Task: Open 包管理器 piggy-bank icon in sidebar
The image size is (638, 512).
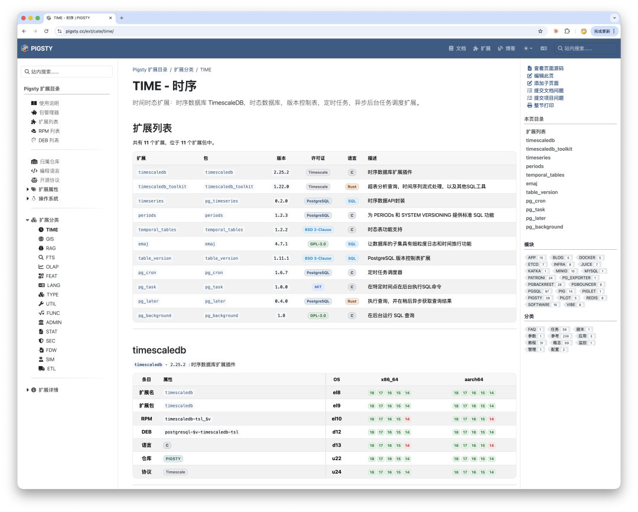Action: [x=34, y=113]
